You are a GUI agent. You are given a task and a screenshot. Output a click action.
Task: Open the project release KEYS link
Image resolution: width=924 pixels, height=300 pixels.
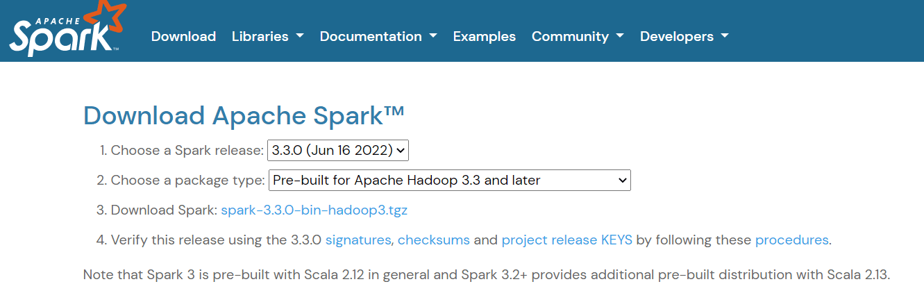pyautogui.click(x=566, y=240)
